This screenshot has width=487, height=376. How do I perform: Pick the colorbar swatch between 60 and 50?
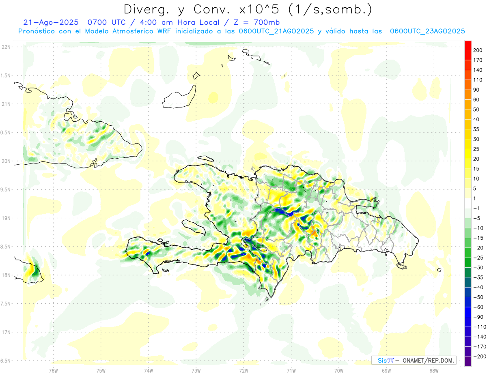point(468,105)
